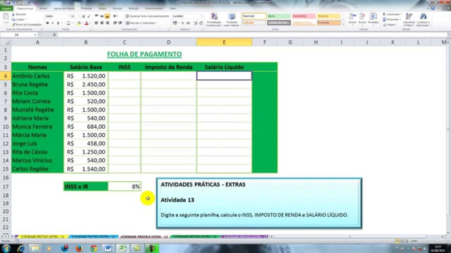Toggle left text alignment
Screen dimensions: 451x253
(97, 23)
